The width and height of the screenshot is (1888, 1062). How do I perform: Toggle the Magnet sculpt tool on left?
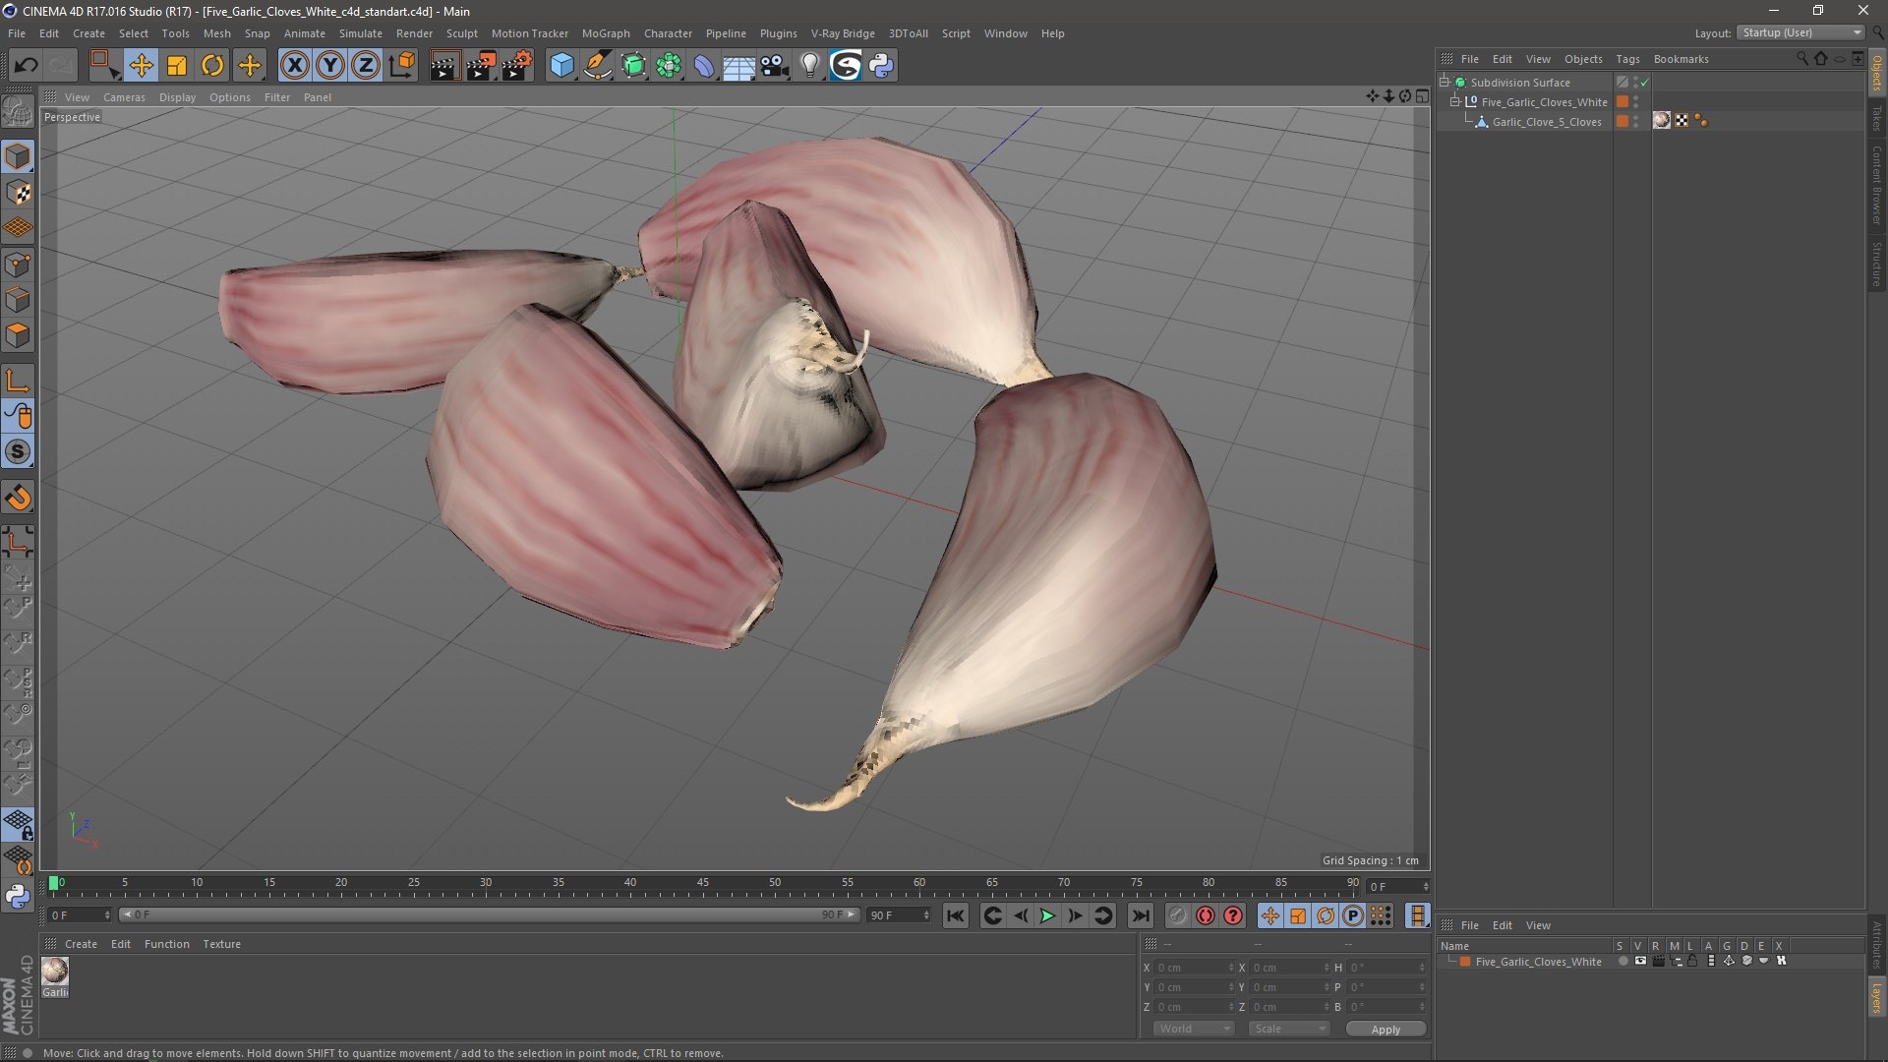[x=18, y=498]
